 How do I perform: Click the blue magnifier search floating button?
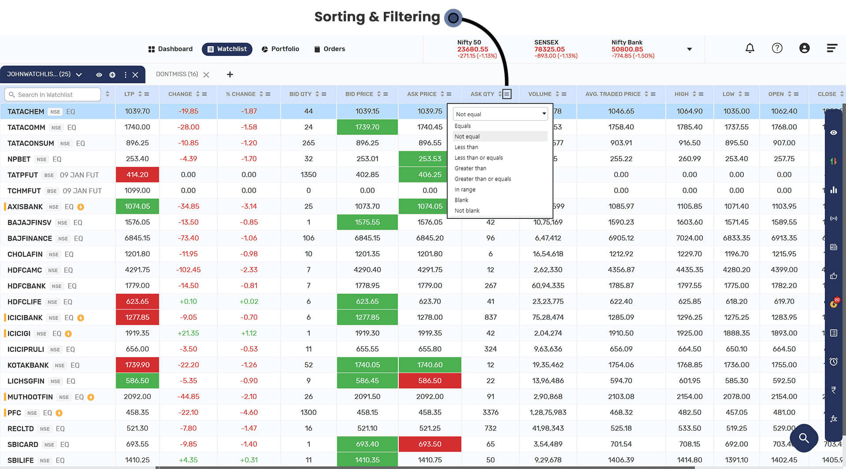click(804, 438)
